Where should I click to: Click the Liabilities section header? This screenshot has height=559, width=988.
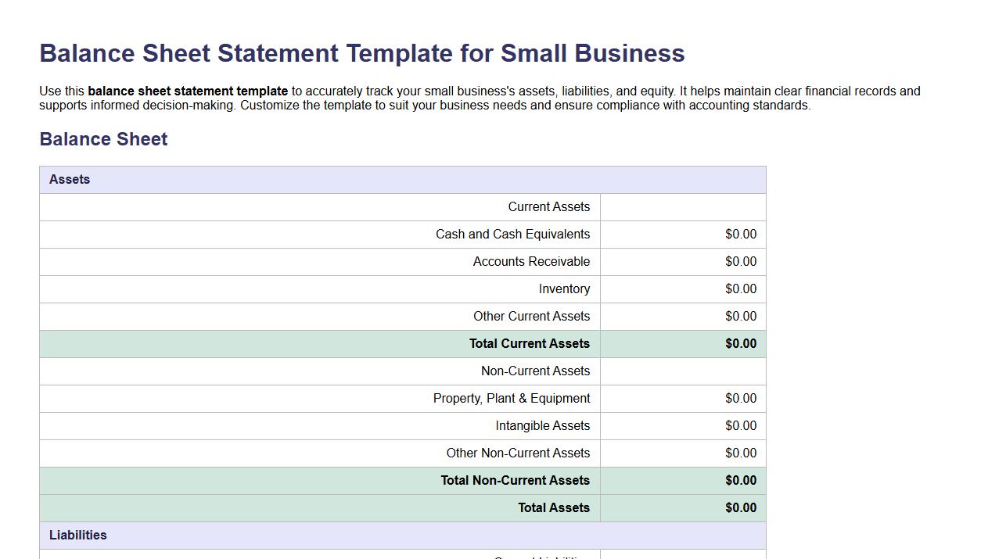point(78,535)
